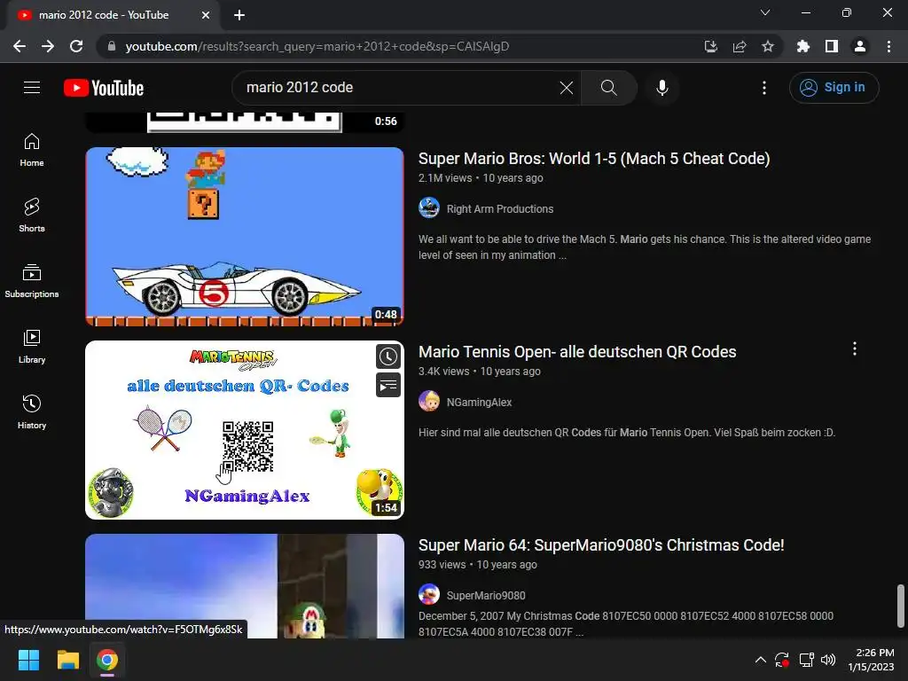Click 'Hier sind mal alle deutschen QR Codes' description
This screenshot has height=681, width=908.
(x=627, y=433)
